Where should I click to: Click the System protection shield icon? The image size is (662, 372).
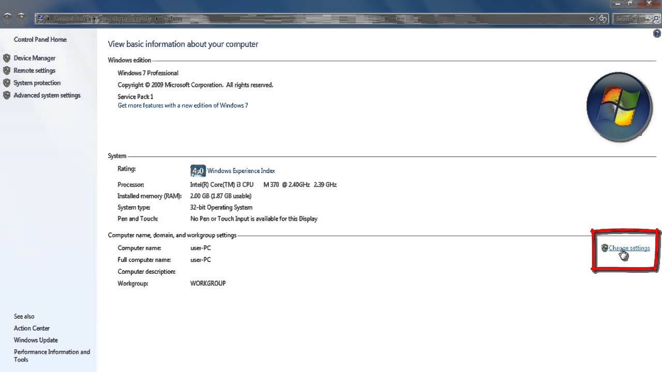[x=7, y=83]
